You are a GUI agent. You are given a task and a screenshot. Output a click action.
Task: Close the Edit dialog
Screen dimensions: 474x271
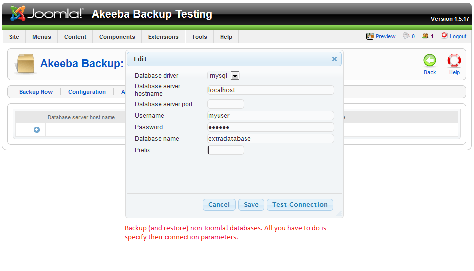334,59
